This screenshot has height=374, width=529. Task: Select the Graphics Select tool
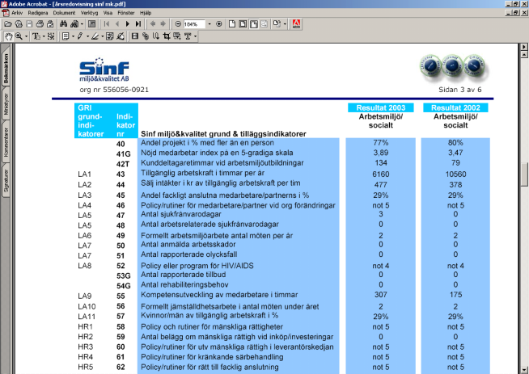coord(51,36)
